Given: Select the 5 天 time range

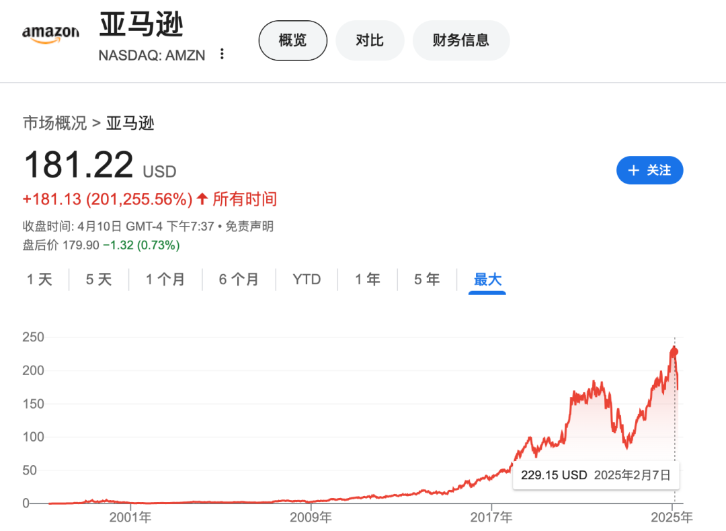Looking at the screenshot, I should coord(99,280).
